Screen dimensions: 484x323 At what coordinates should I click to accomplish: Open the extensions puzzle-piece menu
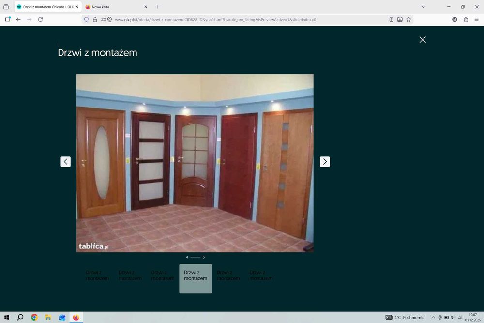coord(466,19)
